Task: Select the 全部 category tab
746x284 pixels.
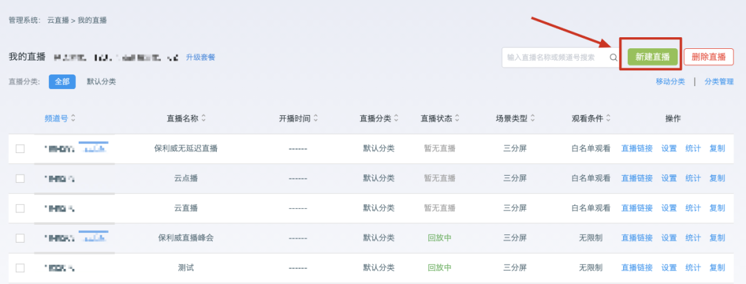Action: point(62,81)
